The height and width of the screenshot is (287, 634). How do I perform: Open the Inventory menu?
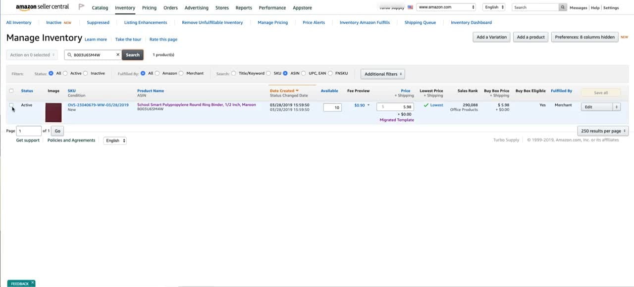pos(125,8)
